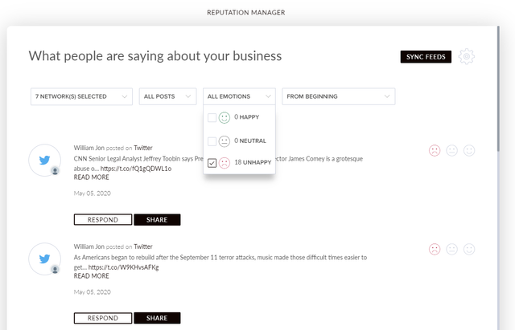Click William Jon name on first post
515x330 pixels.
tap(89, 148)
